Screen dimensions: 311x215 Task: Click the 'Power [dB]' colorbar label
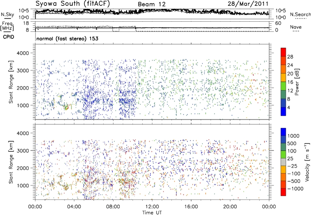(x=297, y=82)
